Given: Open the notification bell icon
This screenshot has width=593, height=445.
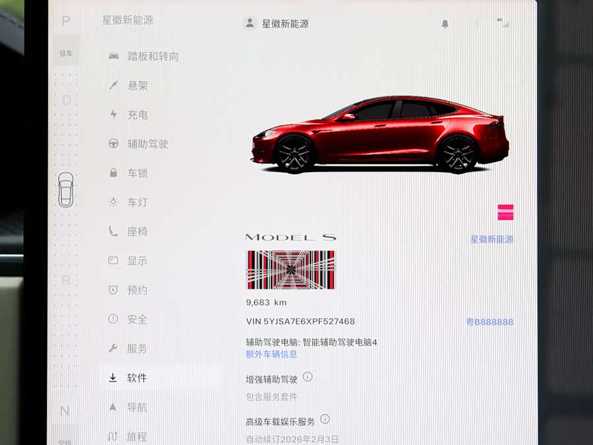Looking at the screenshot, I should [x=445, y=23].
